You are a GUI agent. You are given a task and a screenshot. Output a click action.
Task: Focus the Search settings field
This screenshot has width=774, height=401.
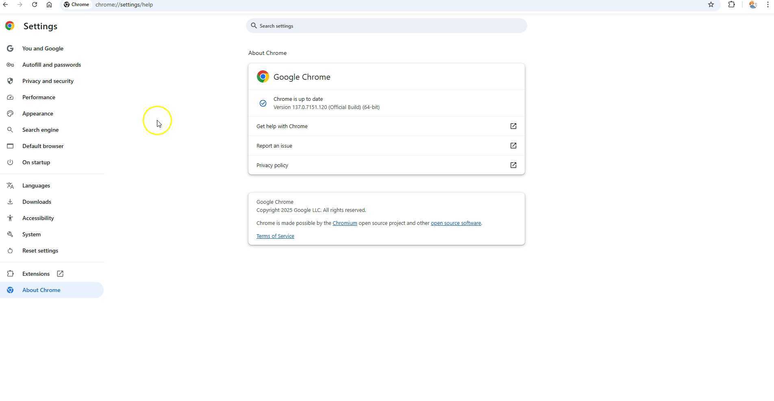(x=386, y=26)
